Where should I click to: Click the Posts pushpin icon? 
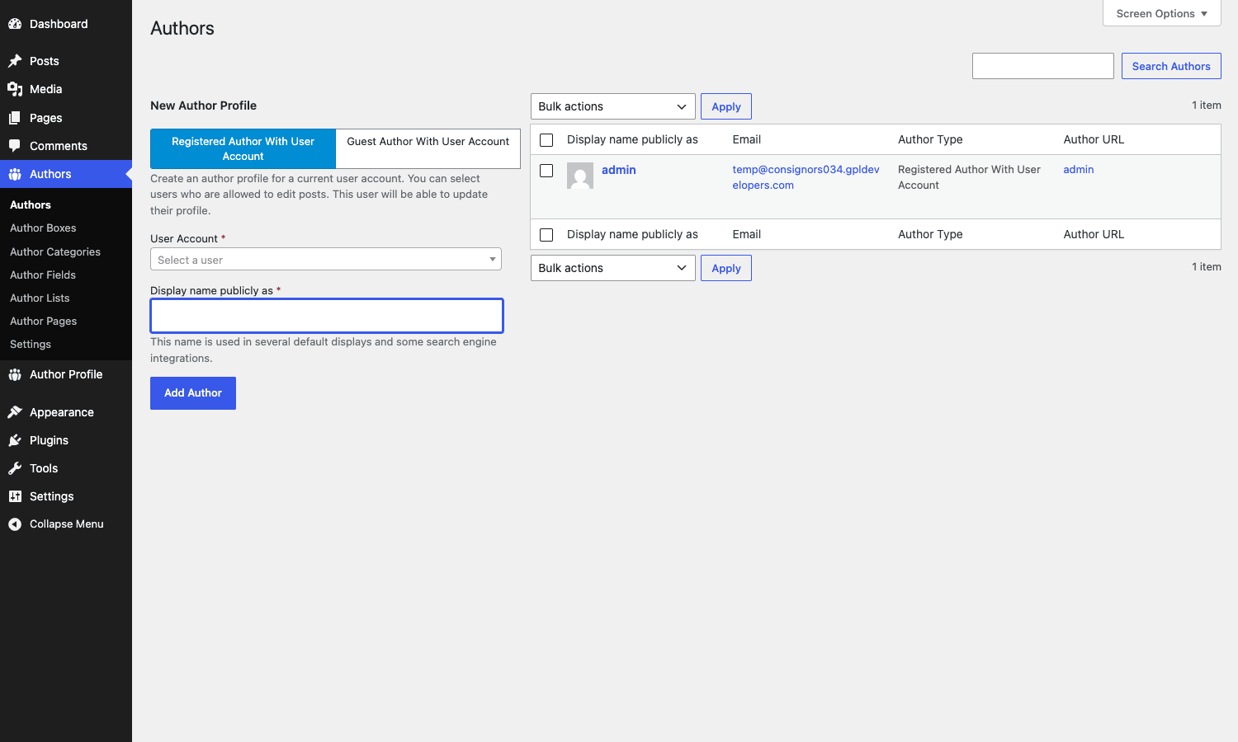point(15,61)
